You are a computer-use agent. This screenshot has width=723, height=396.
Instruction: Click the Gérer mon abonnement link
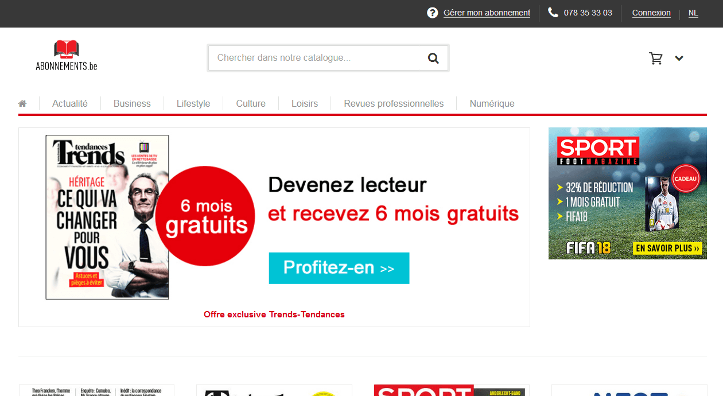(x=487, y=13)
